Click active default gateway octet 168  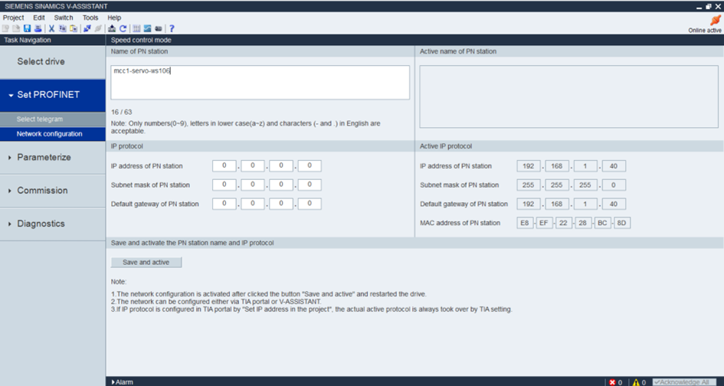click(x=557, y=204)
